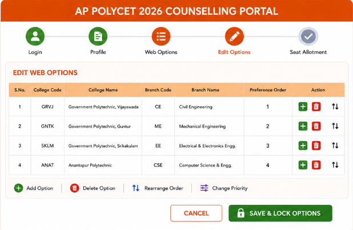Screen dimensions: 353x230
Task: Go to the Web Options list icon
Action: tap(161, 36)
